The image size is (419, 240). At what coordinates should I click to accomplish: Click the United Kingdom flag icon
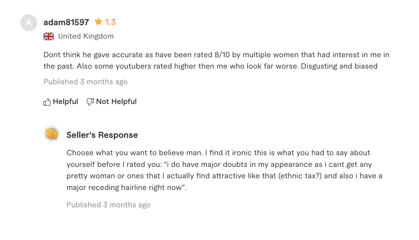(49, 37)
